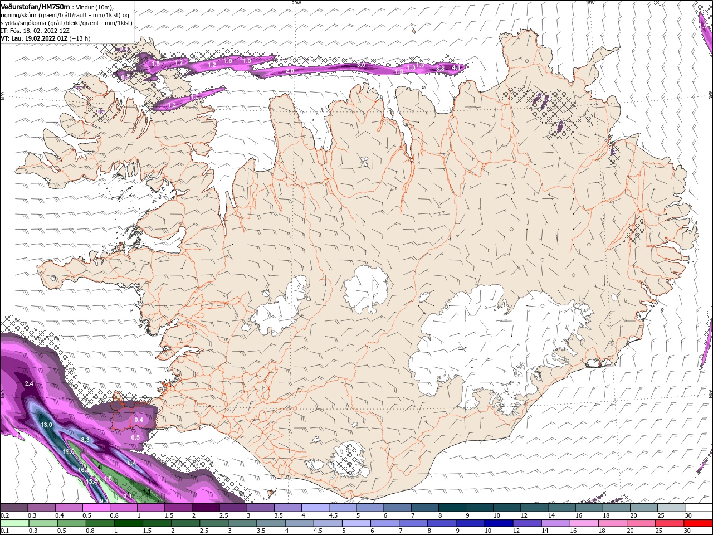Screen dimensions: 713x535
Task: Click the pale green 0.1 swatch on rain scale
Action: click(14, 523)
